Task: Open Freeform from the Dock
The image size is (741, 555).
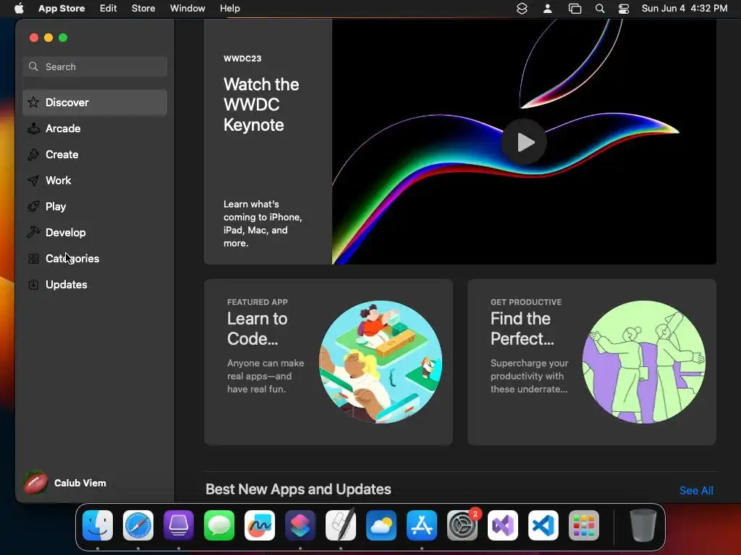Action: coord(260,525)
